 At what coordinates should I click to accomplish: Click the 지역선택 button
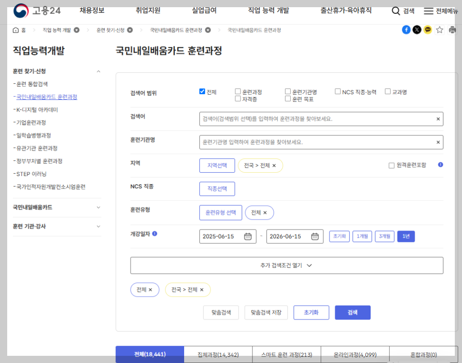[x=217, y=165]
